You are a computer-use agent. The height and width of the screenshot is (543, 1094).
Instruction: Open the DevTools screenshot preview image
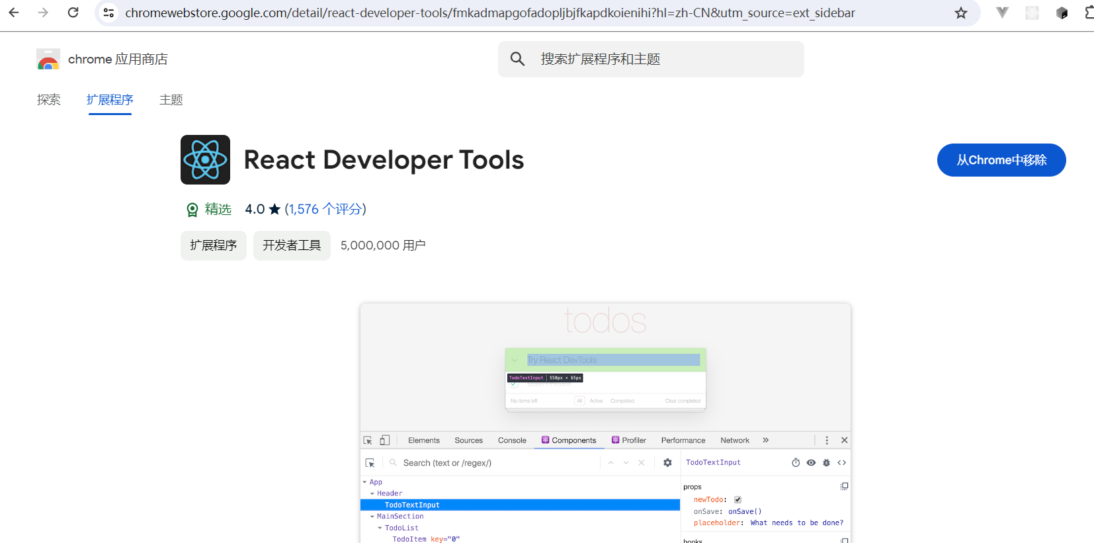click(x=605, y=423)
